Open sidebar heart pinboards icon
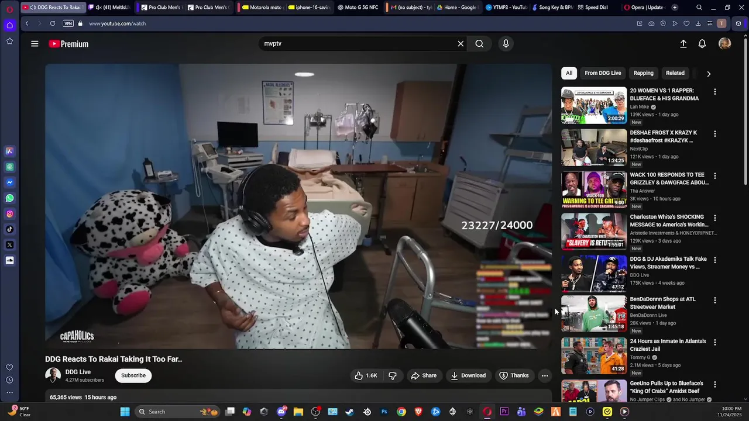 [x=9, y=367]
